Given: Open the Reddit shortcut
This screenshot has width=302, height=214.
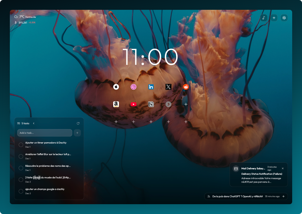Looking at the screenshot, I should (x=185, y=87).
